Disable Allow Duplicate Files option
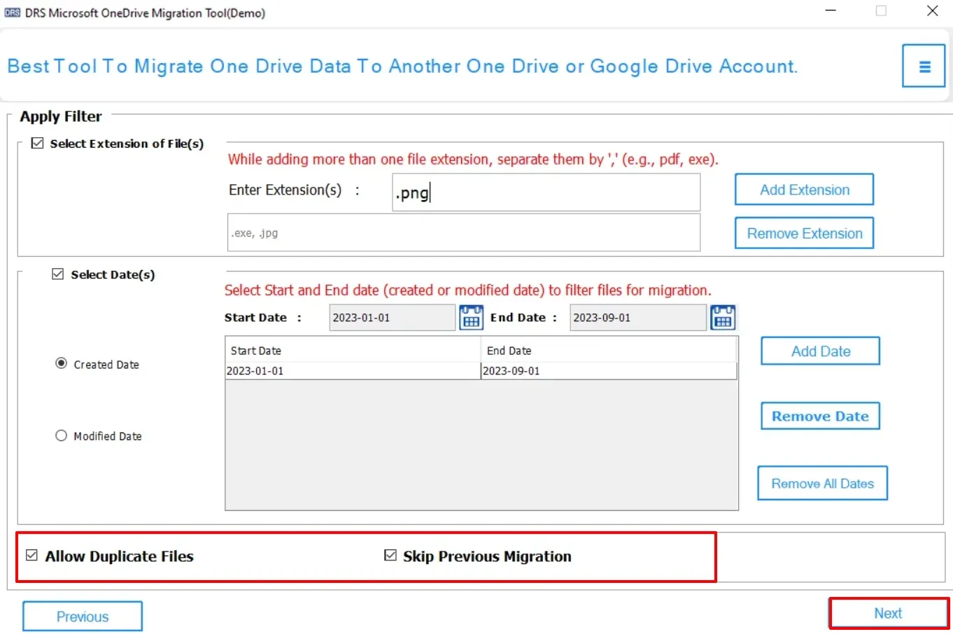Viewport: 953px width, 634px height. (x=31, y=556)
